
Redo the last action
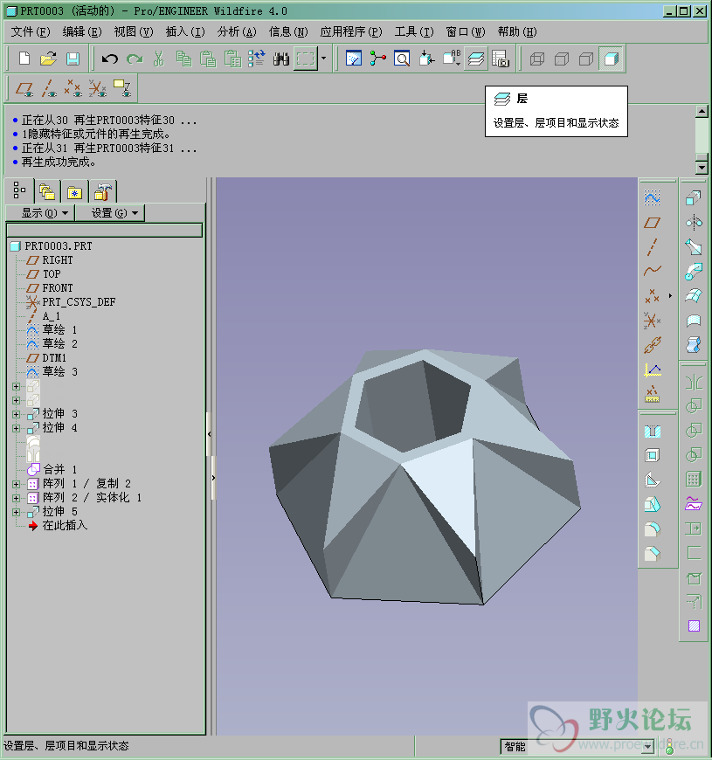[135, 59]
